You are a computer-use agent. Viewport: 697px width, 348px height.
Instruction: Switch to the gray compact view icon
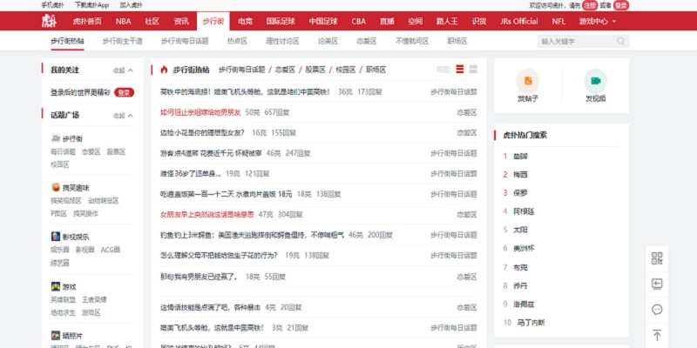point(473,70)
